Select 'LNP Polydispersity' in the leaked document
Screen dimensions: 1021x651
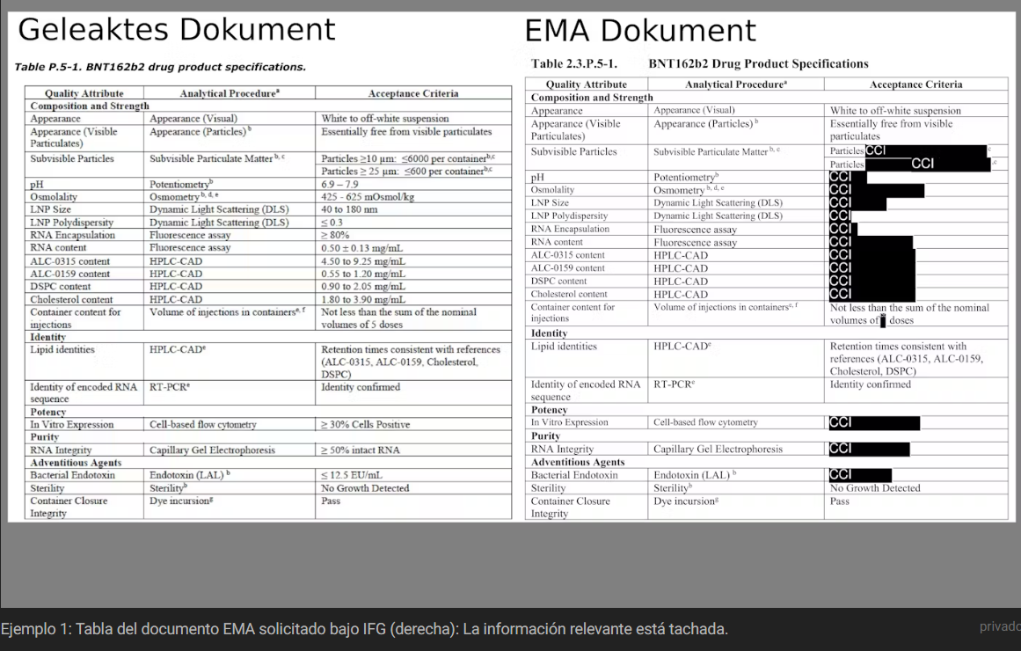(x=71, y=223)
